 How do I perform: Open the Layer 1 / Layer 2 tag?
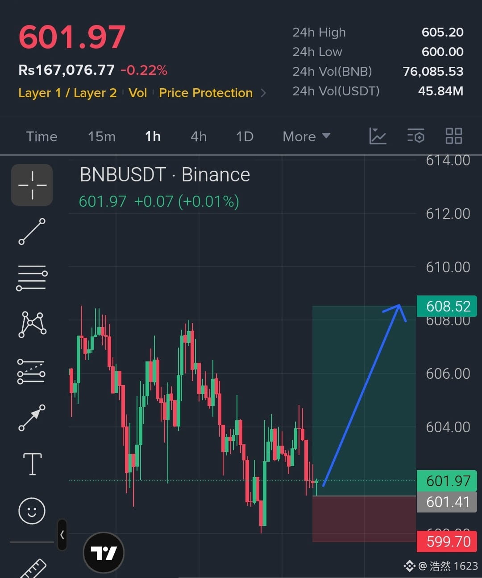tap(67, 93)
